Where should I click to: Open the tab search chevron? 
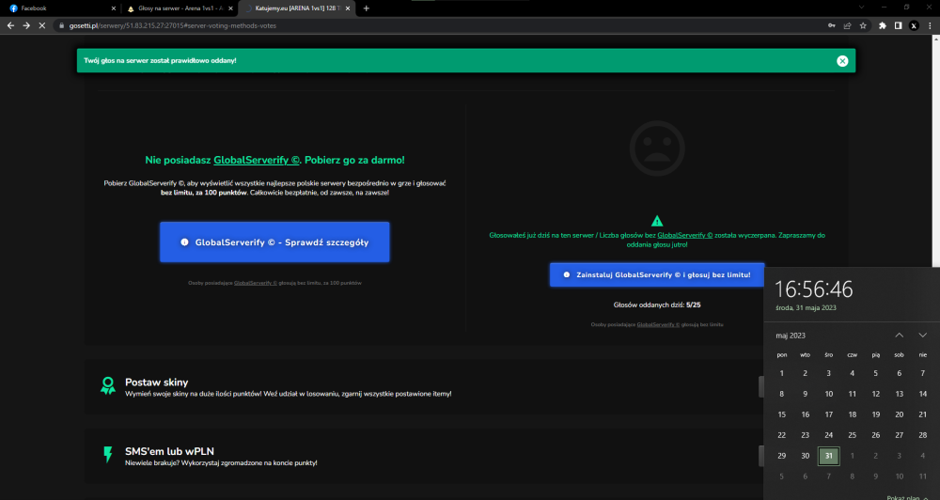[861, 8]
